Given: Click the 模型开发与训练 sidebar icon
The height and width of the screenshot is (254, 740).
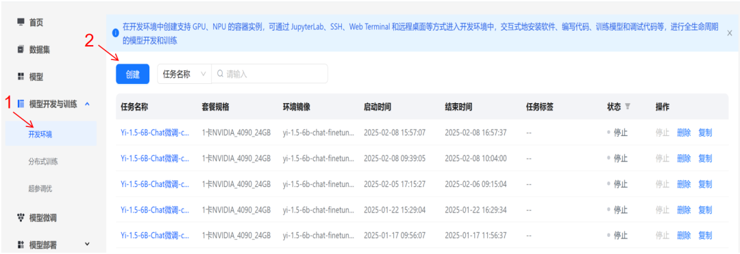Looking at the screenshot, I should point(21,104).
